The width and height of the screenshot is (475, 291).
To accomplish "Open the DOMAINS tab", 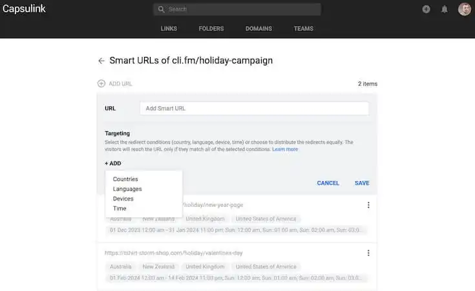I will click(x=259, y=28).
